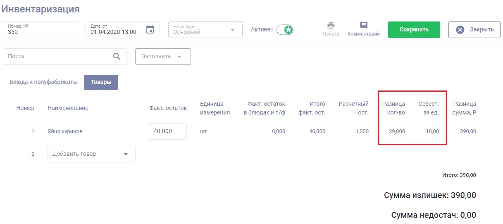Screen dimensions: 503x224
Task: Click the Дата, от field
Action: pyautogui.click(x=116, y=30)
